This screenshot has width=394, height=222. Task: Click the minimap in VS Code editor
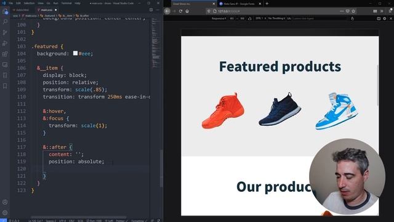156,43
